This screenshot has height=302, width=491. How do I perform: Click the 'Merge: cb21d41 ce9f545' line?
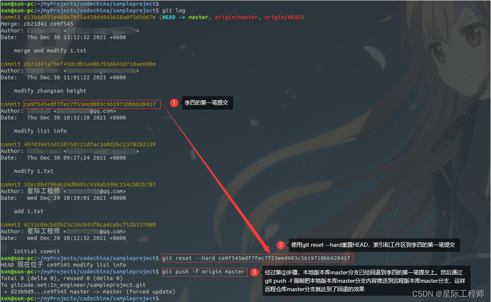tap(37, 24)
